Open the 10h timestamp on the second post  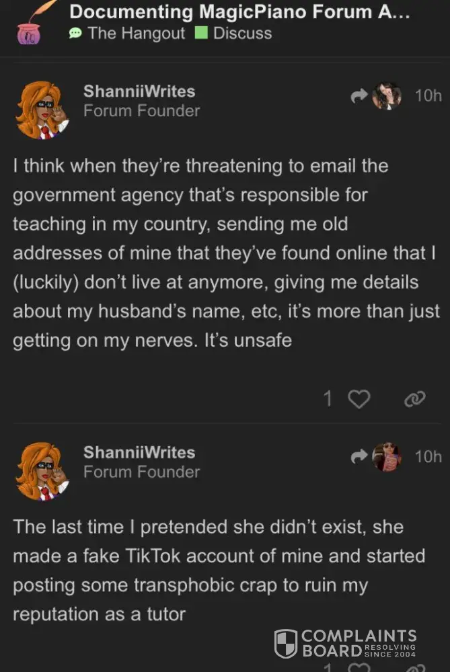click(428, 457)
